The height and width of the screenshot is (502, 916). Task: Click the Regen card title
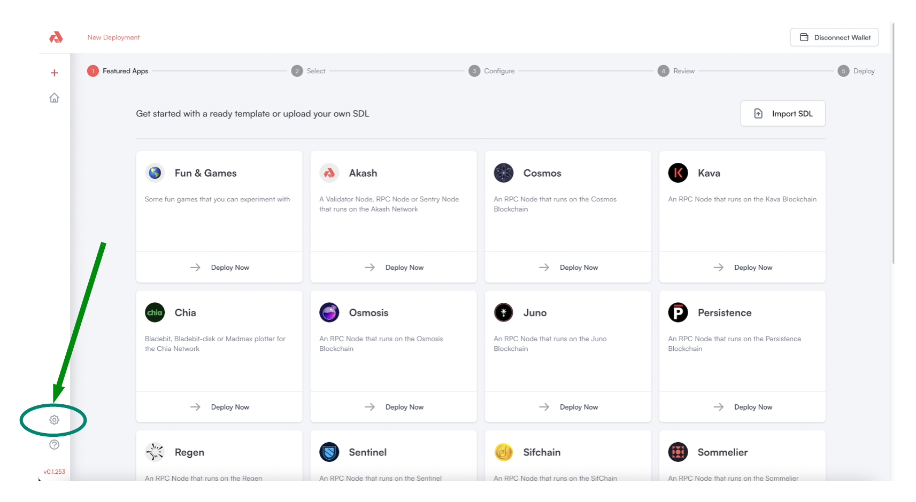[x=189, y=452]
